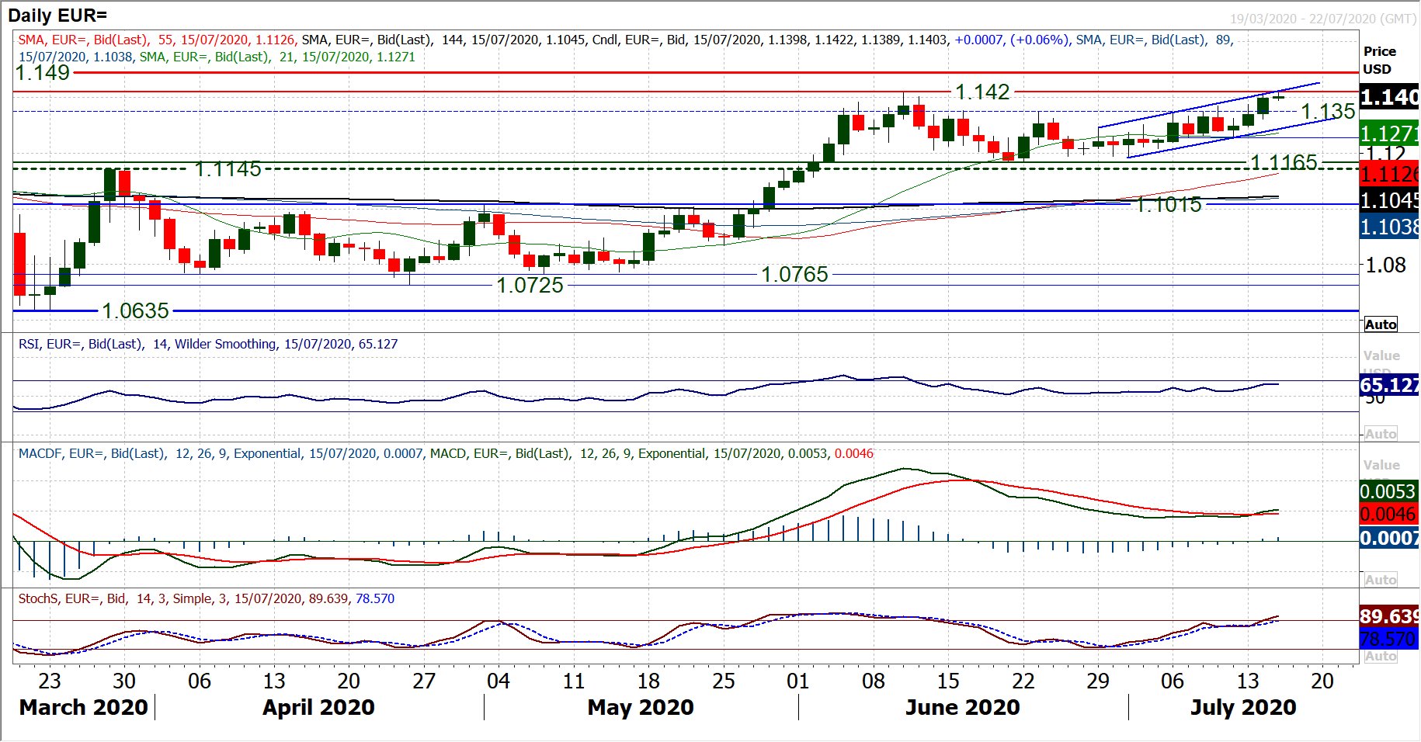1421x742 pixels.
Task: Click the June 2020 month label
Action: click(962, 708)
